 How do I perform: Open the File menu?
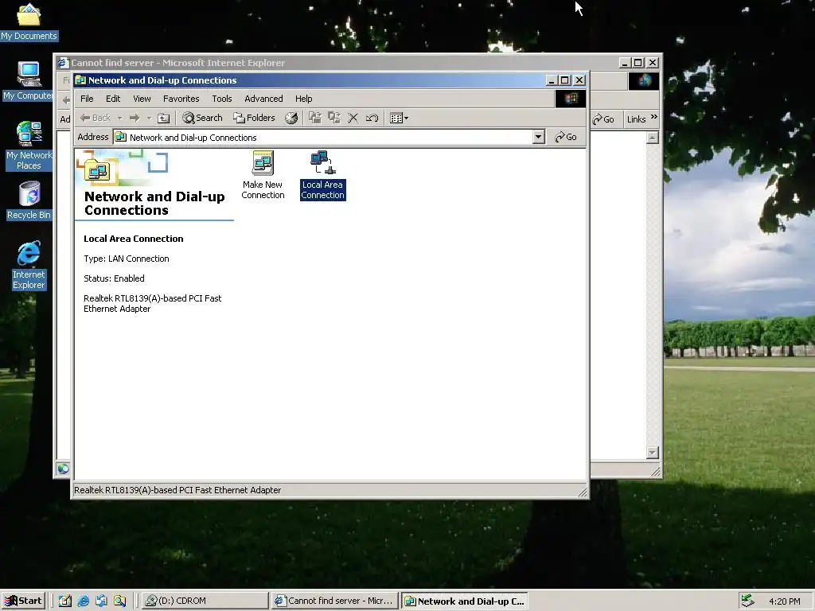tap(87, 99)
